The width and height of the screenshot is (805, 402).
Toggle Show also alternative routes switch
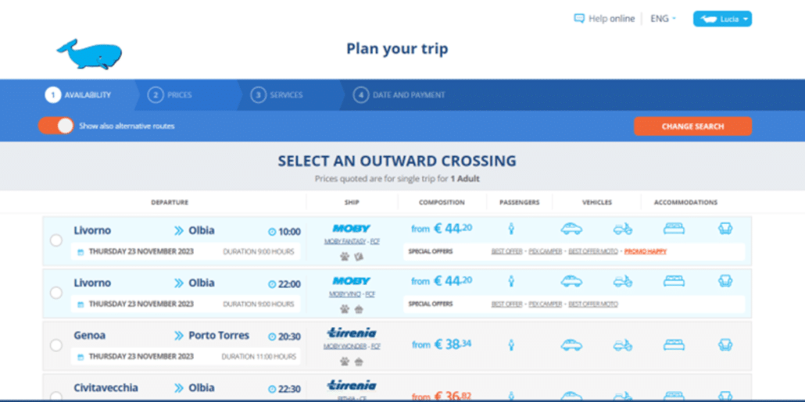tap(56, 126)
